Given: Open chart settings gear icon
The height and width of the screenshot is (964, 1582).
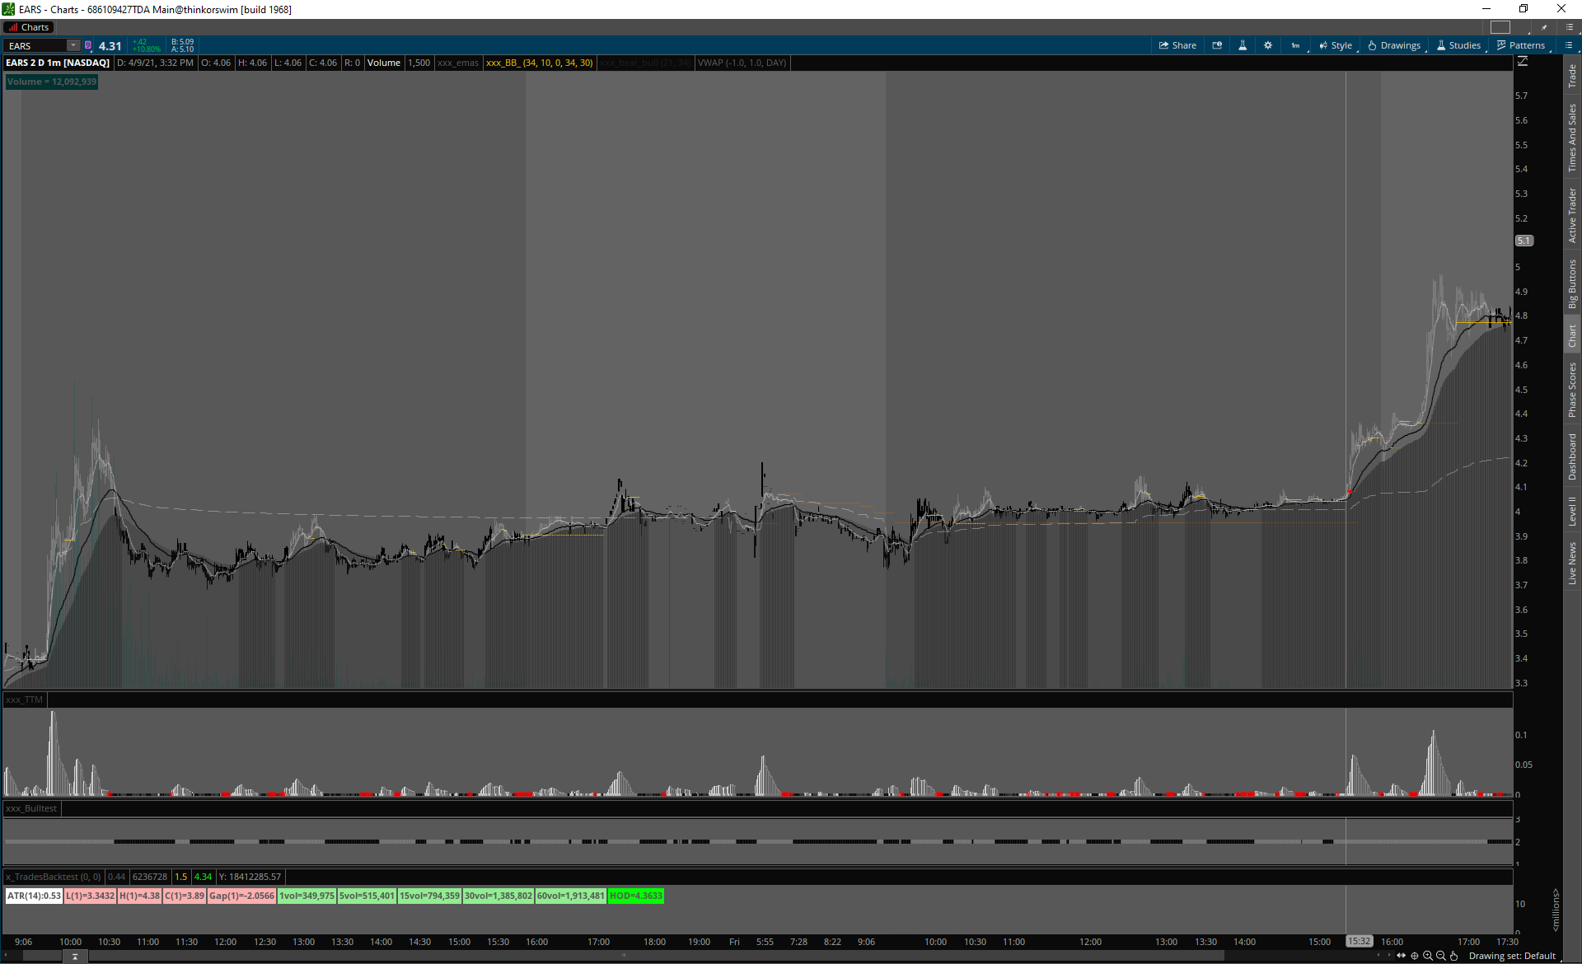Looking at the screenshot, I should click(1268, 45).
